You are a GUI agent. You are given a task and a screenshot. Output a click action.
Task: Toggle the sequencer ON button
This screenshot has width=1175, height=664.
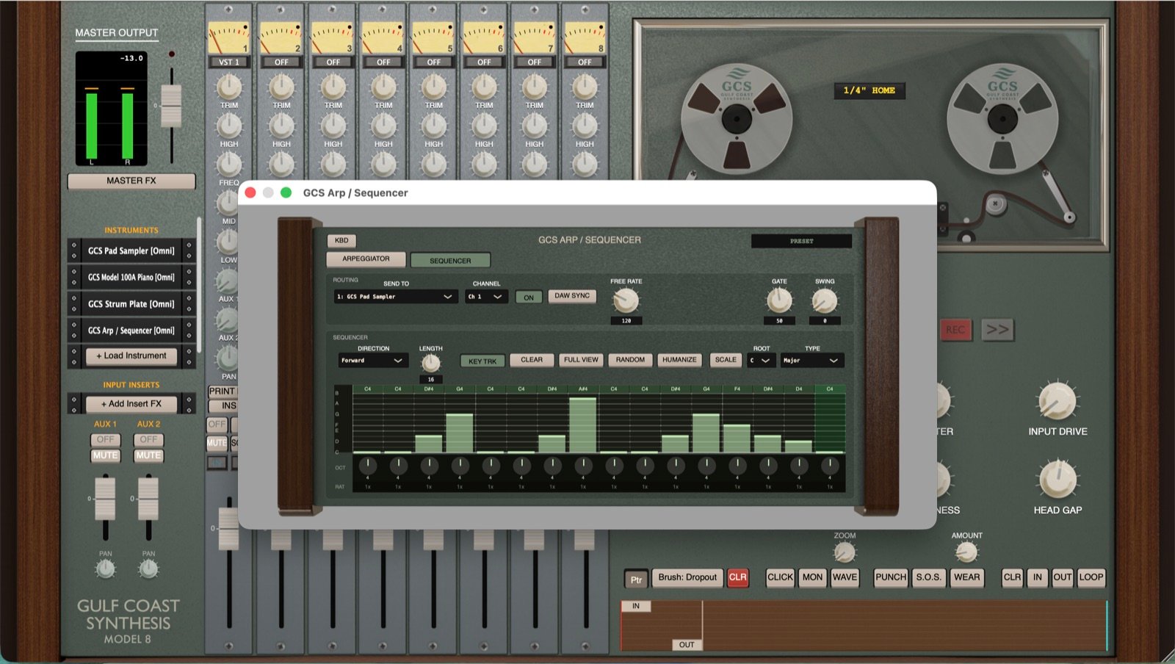point(529,297)
